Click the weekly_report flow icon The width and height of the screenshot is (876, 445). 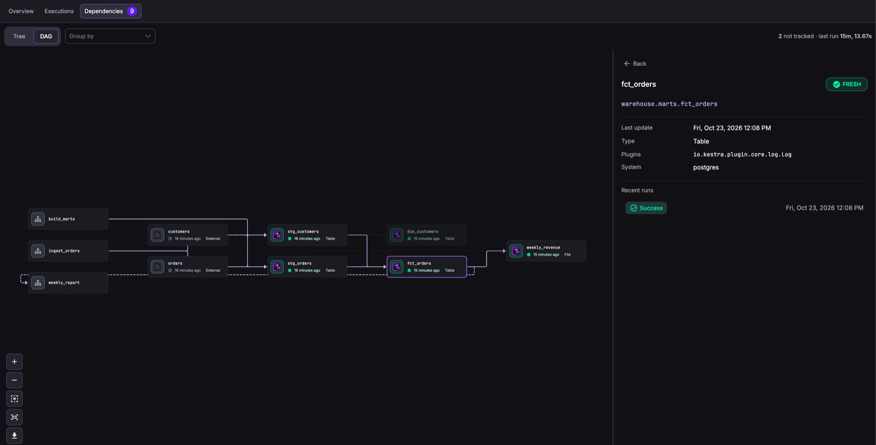pos(38,283)
